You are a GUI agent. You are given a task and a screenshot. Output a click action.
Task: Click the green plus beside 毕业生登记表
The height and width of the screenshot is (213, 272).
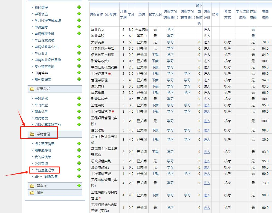[x=79, y=170]
